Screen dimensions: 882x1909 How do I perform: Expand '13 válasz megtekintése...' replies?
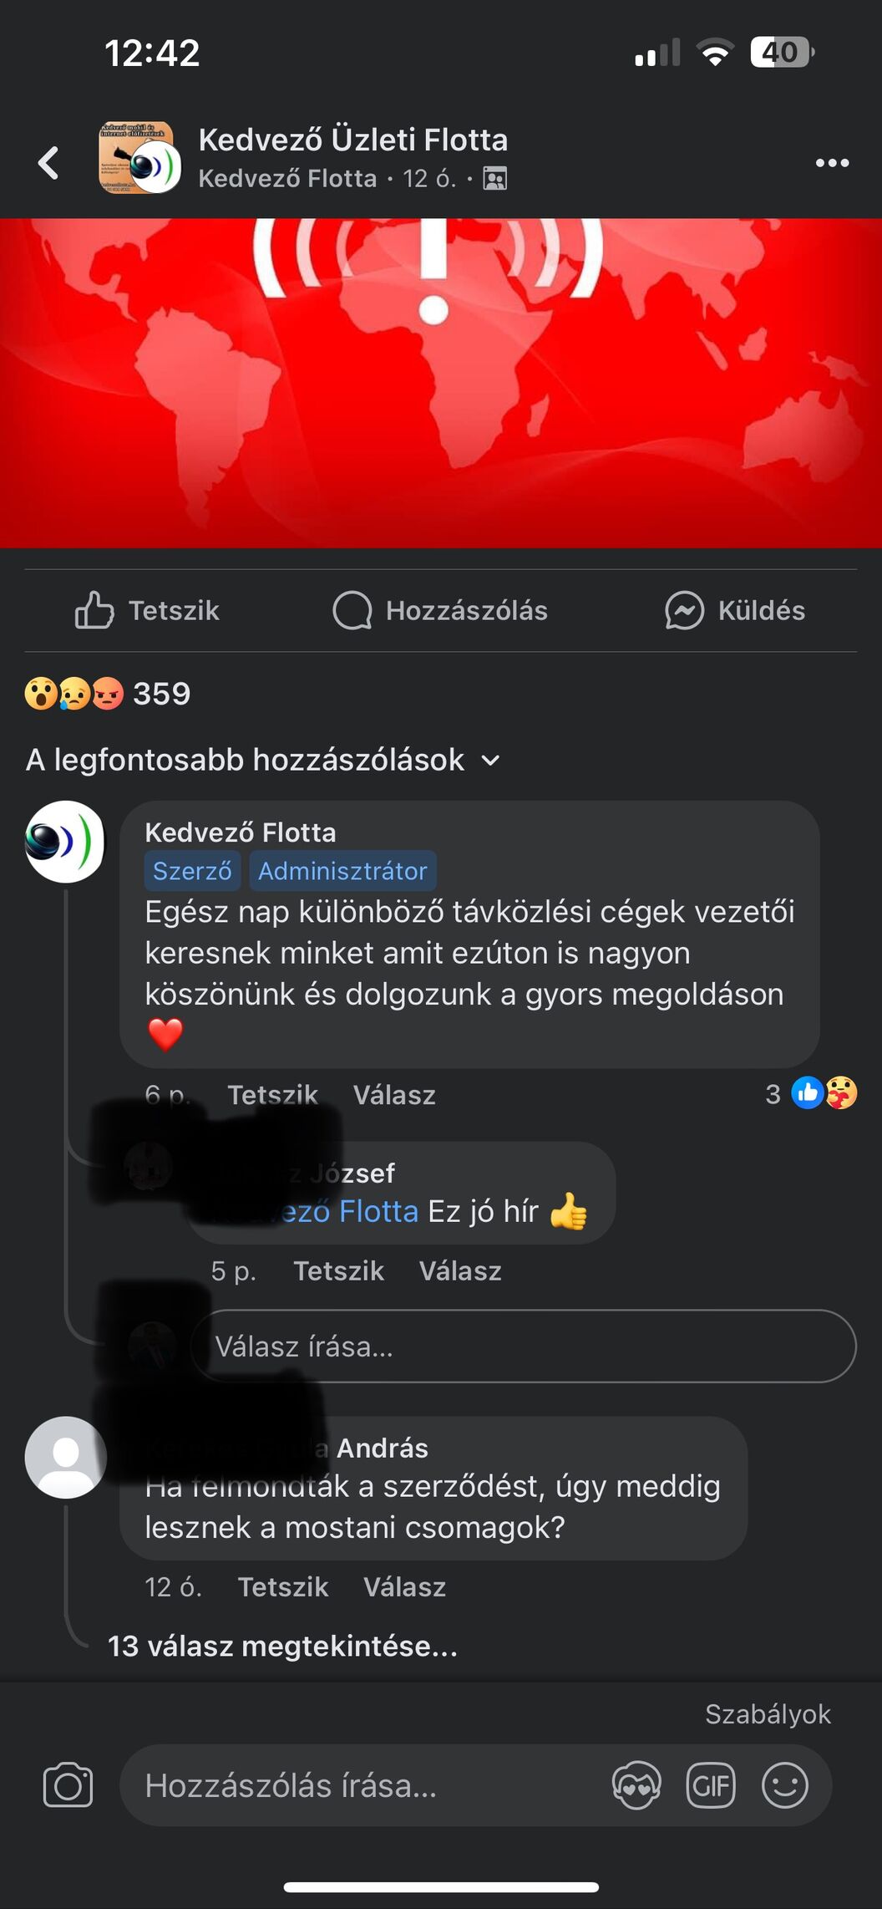(282, 1646)
